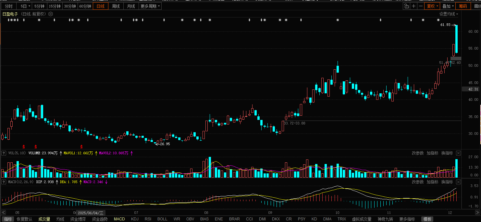Click the MACD panel question mark icon
The width and height of the screenshot is (481, 222).
pos(4,182)
